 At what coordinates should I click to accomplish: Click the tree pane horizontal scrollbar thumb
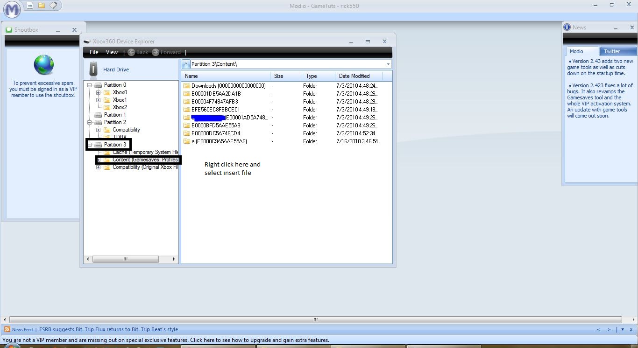pos(125,259)
